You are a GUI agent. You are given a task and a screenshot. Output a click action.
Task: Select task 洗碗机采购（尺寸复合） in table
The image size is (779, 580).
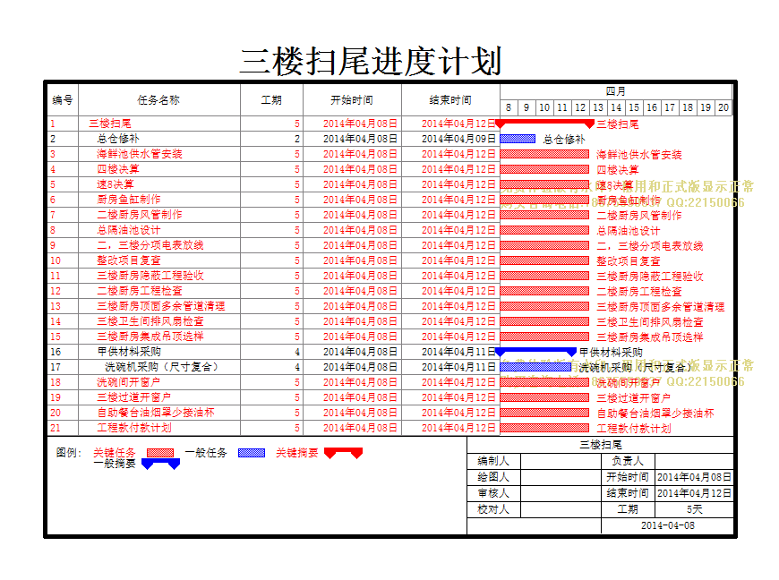pos(161,367)
